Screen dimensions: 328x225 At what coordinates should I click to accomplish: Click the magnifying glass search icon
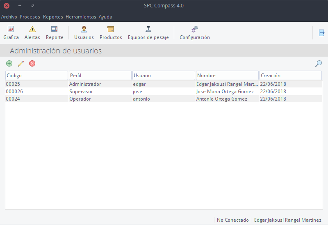[319, 64]
